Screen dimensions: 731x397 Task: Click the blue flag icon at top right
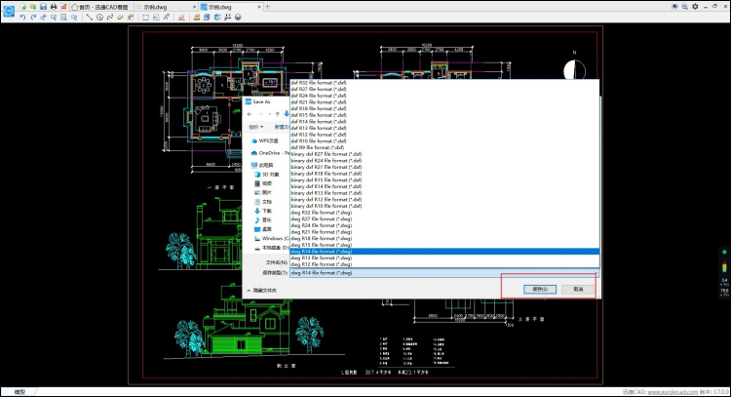[x=674, y=7]
